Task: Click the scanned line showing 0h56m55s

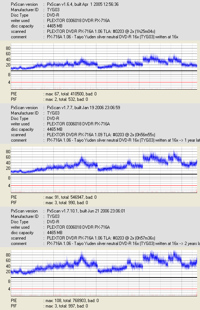Action: coord(101,135)
